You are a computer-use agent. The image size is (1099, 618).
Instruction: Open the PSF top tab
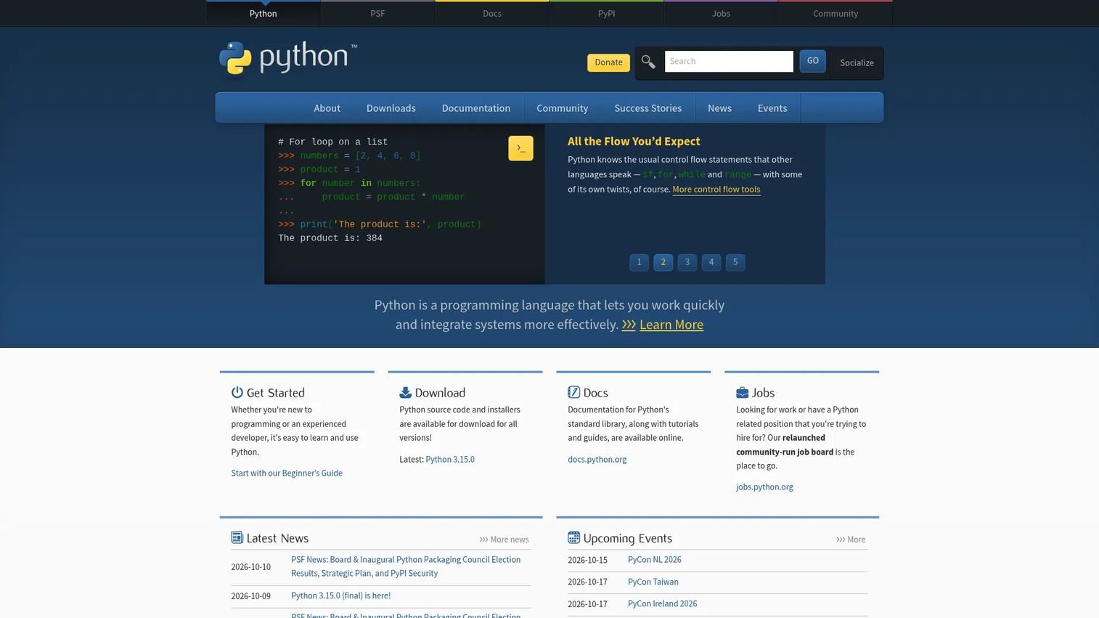[x=377, y=14]
